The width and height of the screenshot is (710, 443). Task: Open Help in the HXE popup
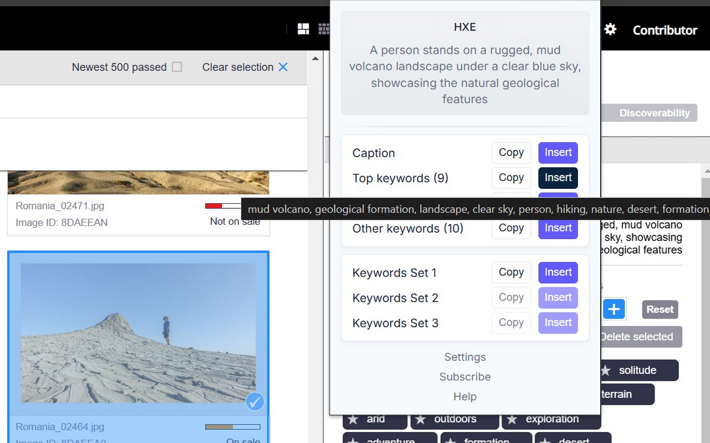tap(465, 396)
